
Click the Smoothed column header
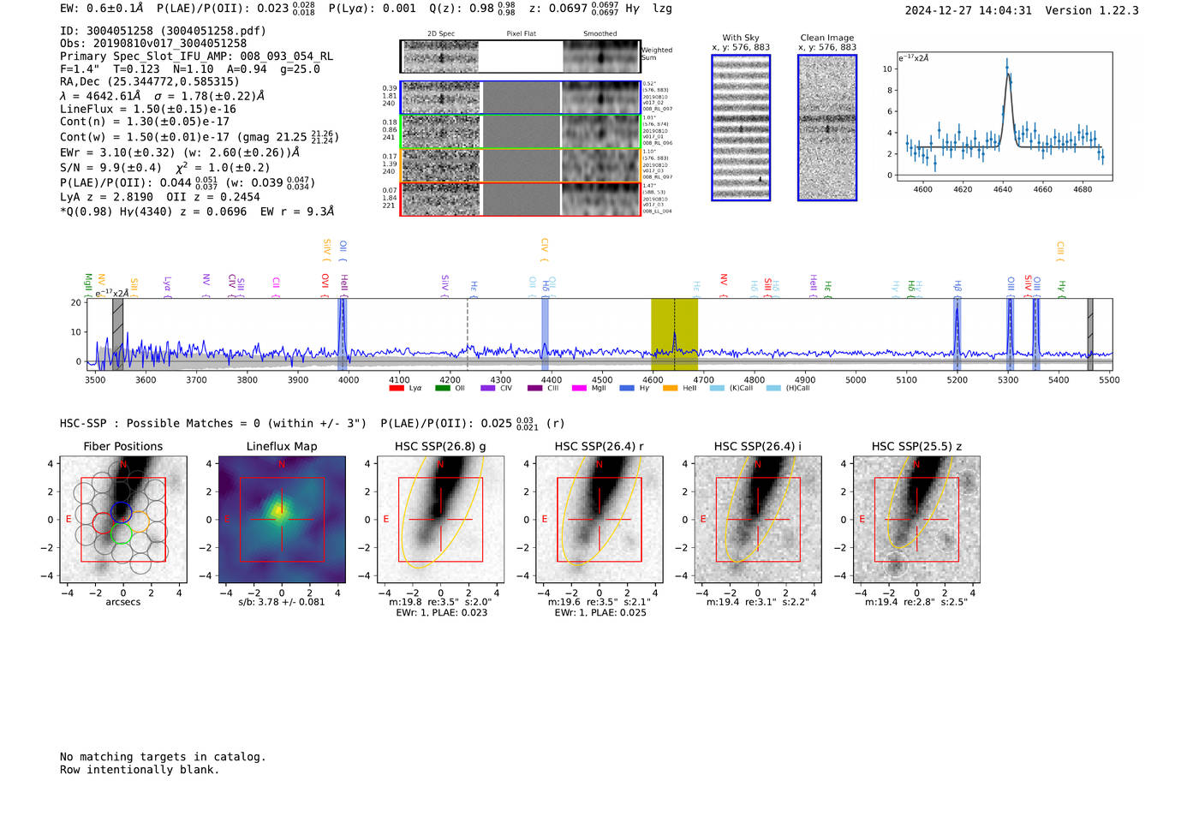pyautogui.click(x=600, y=34)
